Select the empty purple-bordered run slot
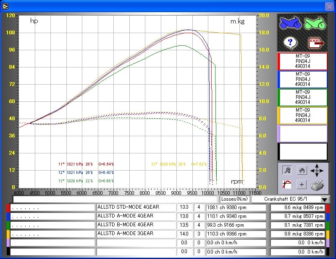 [x=302, y=133]
